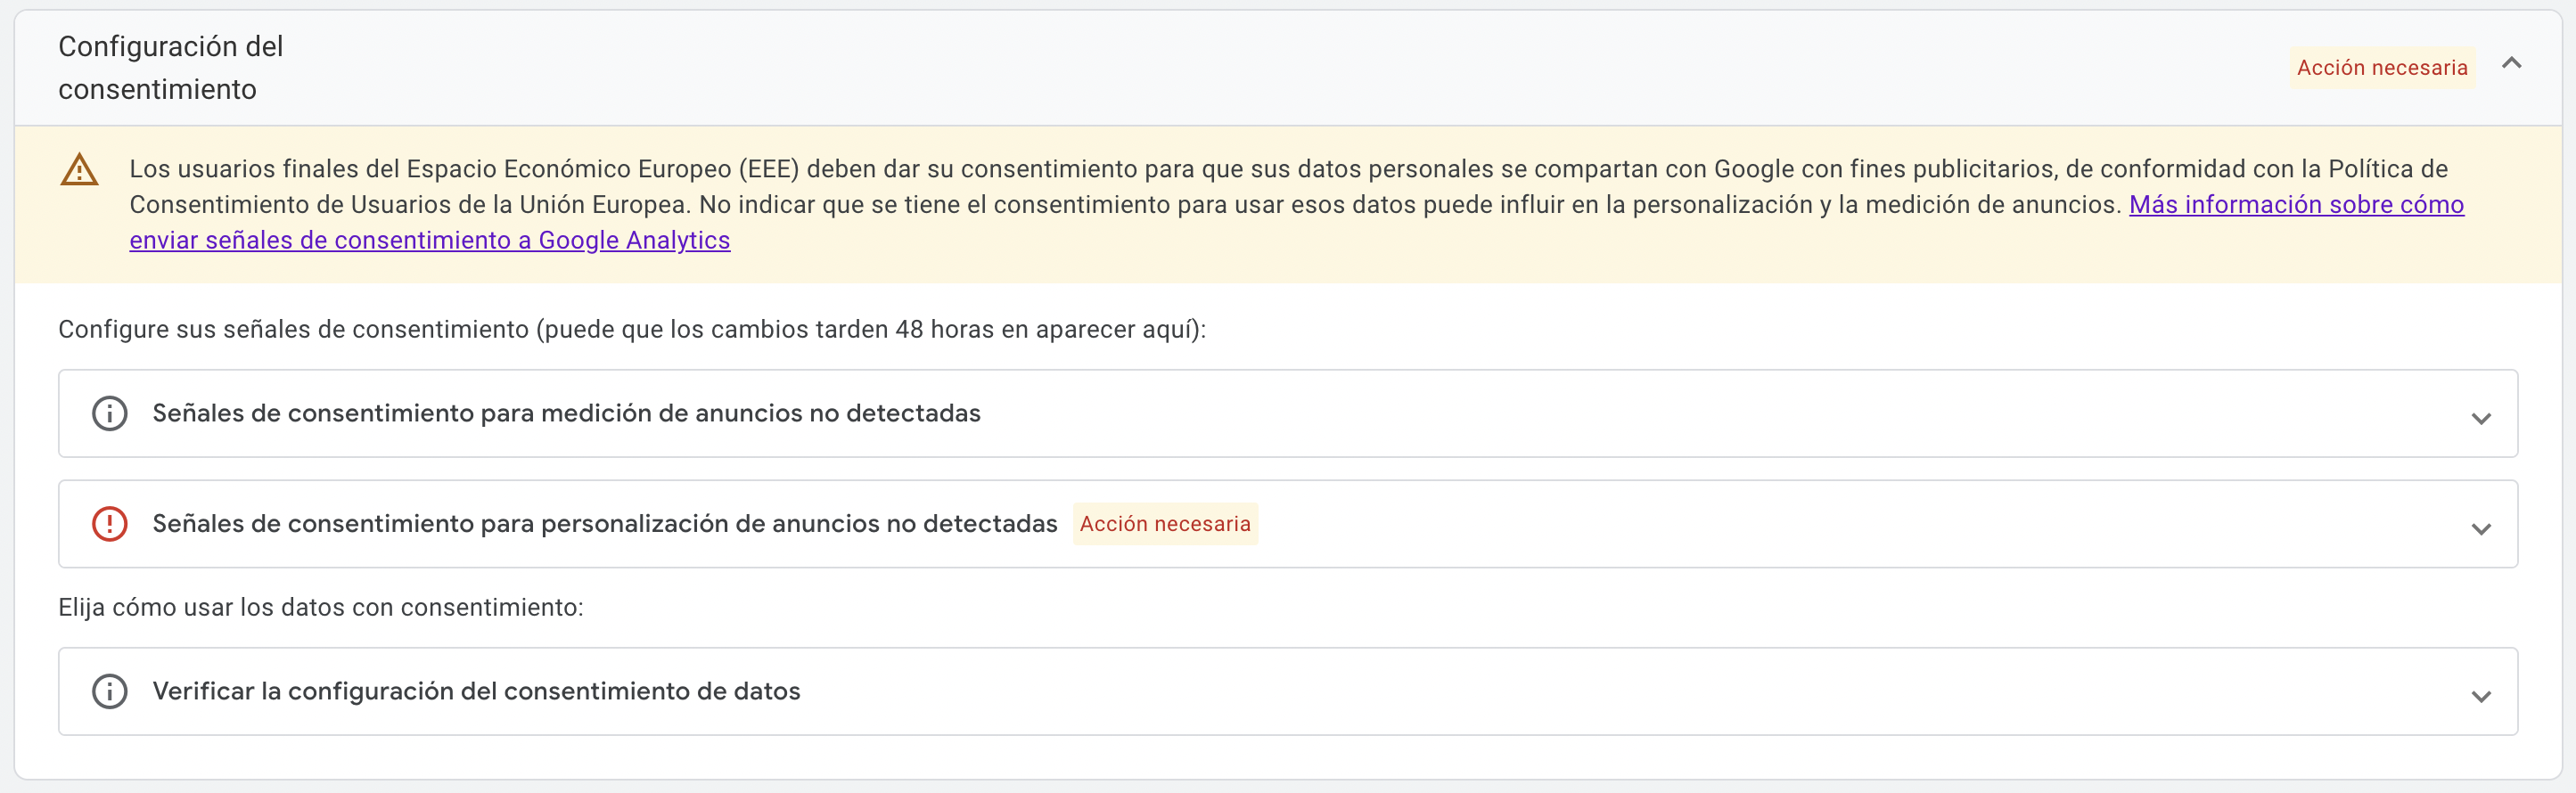Click 'enviar señales de consentimiento a Google Analytics' link text
The height and width of the screenshot is (793, 2576).
point(430,241)
